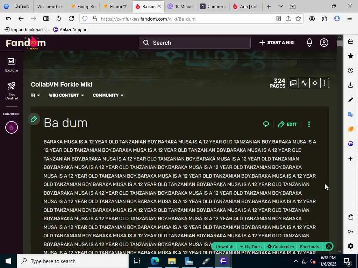Open Fandom notifications bell
The width and height of the screenshot is (358, 268).
coord(309,43)
